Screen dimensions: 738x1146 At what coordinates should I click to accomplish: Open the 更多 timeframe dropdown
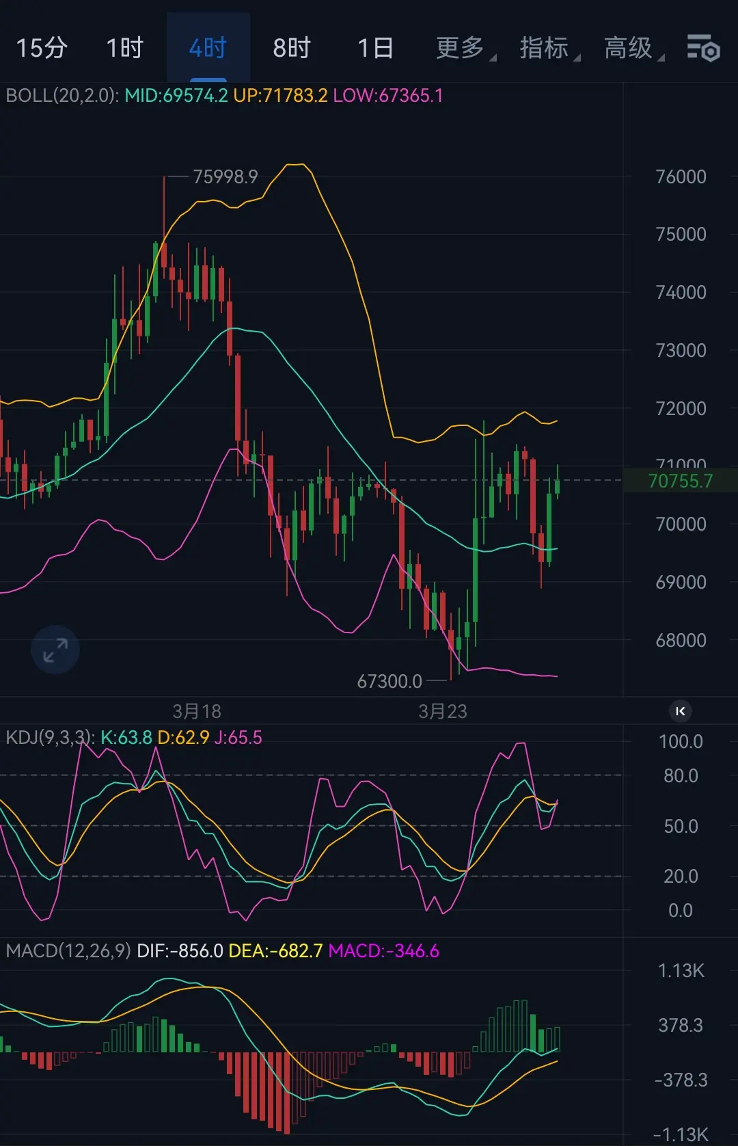coord(465,48)
